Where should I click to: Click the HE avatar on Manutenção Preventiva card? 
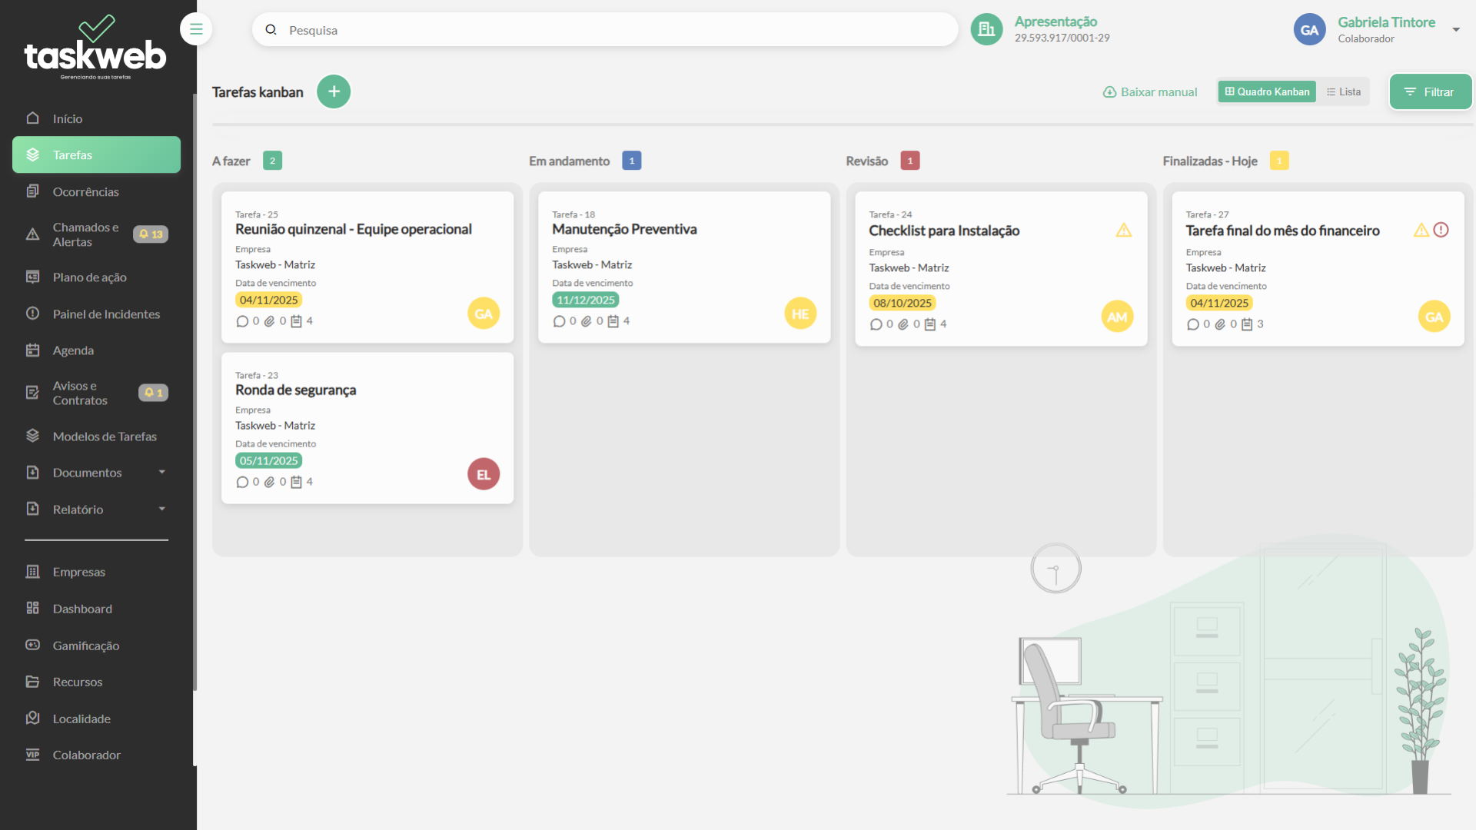click(800, 314)
